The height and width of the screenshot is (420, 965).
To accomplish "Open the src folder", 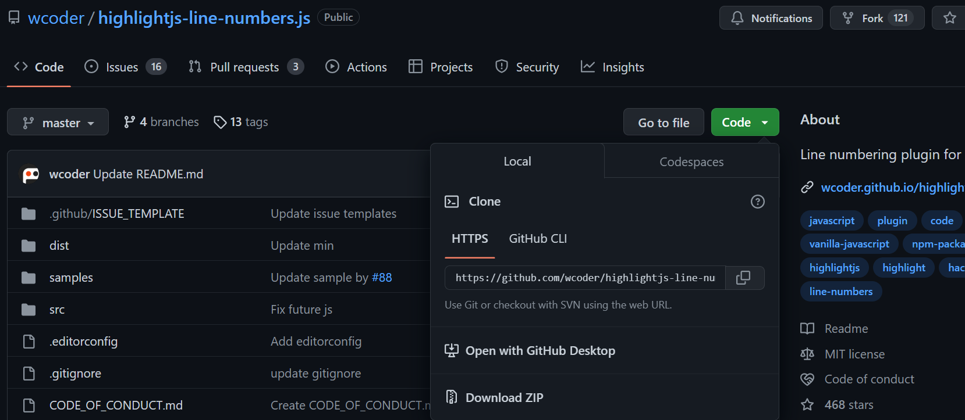I will coord(57,310).
